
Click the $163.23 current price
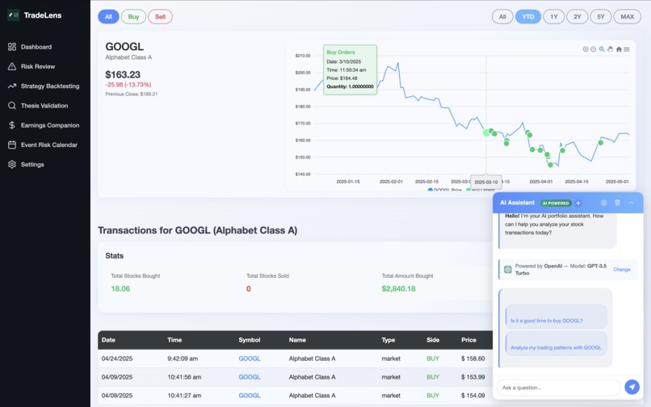coord(123,75)
